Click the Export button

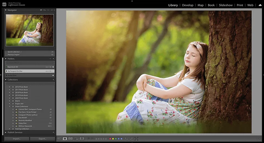click(42, 139)
